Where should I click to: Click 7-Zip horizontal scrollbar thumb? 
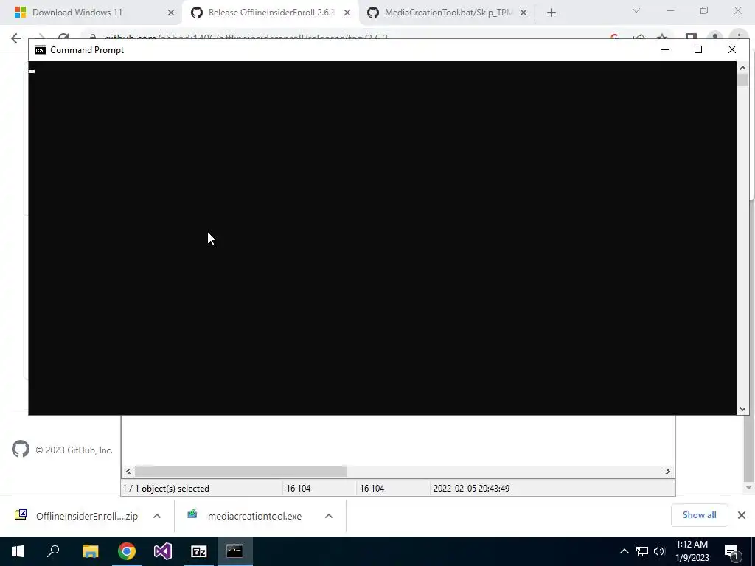240,471
